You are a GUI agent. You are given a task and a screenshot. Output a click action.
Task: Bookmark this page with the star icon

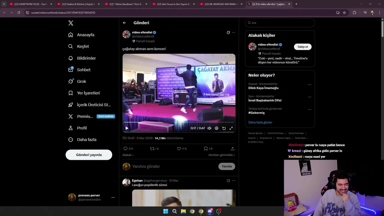(344, 13)
